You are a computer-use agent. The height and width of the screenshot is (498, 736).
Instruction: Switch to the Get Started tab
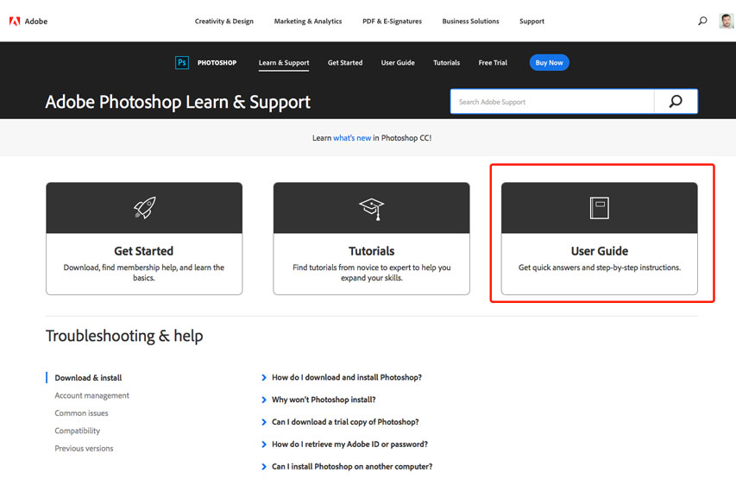click(x=344, y=62)
